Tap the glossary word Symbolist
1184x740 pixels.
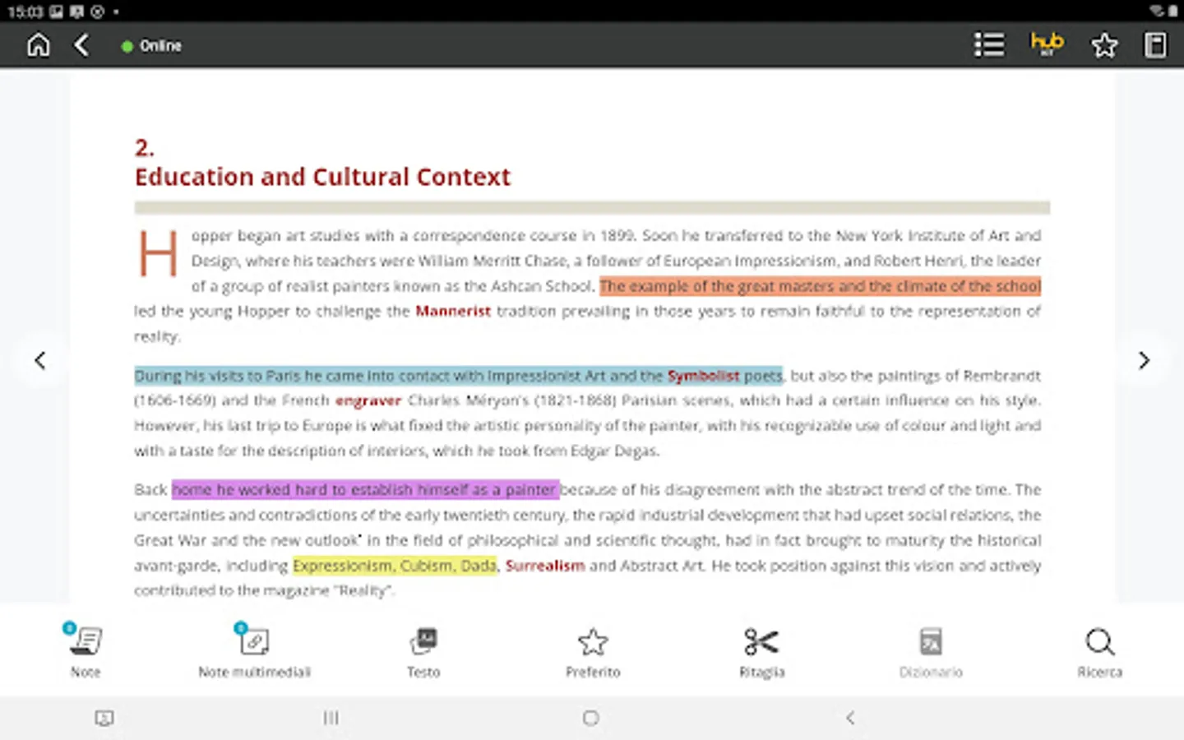pos(703,376)
